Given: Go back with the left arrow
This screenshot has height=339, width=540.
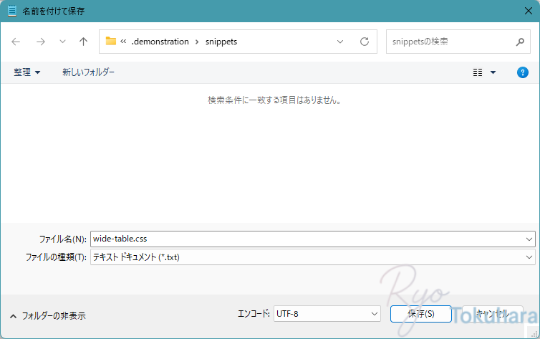Looking at the screenshot, I should (16, 42).
